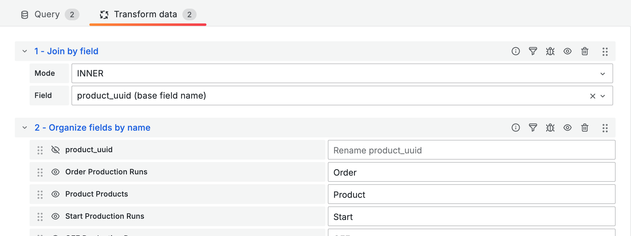Show help info for Join by field
Viewport: 631px width, 236px height.
(516, 51)
